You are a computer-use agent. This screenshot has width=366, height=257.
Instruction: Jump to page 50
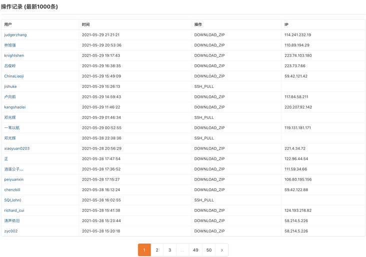point(209,250)
